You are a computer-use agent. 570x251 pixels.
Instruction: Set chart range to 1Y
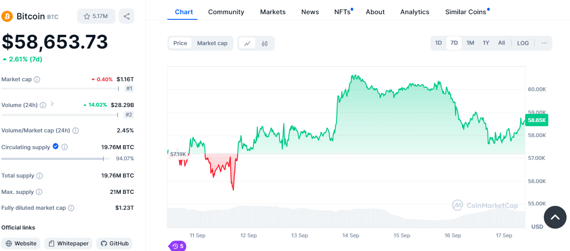[x=486, y=43]
